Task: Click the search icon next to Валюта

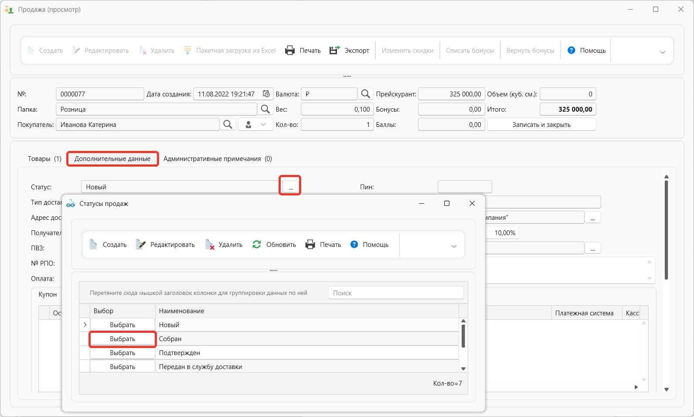Action: (x=366, y=94)
